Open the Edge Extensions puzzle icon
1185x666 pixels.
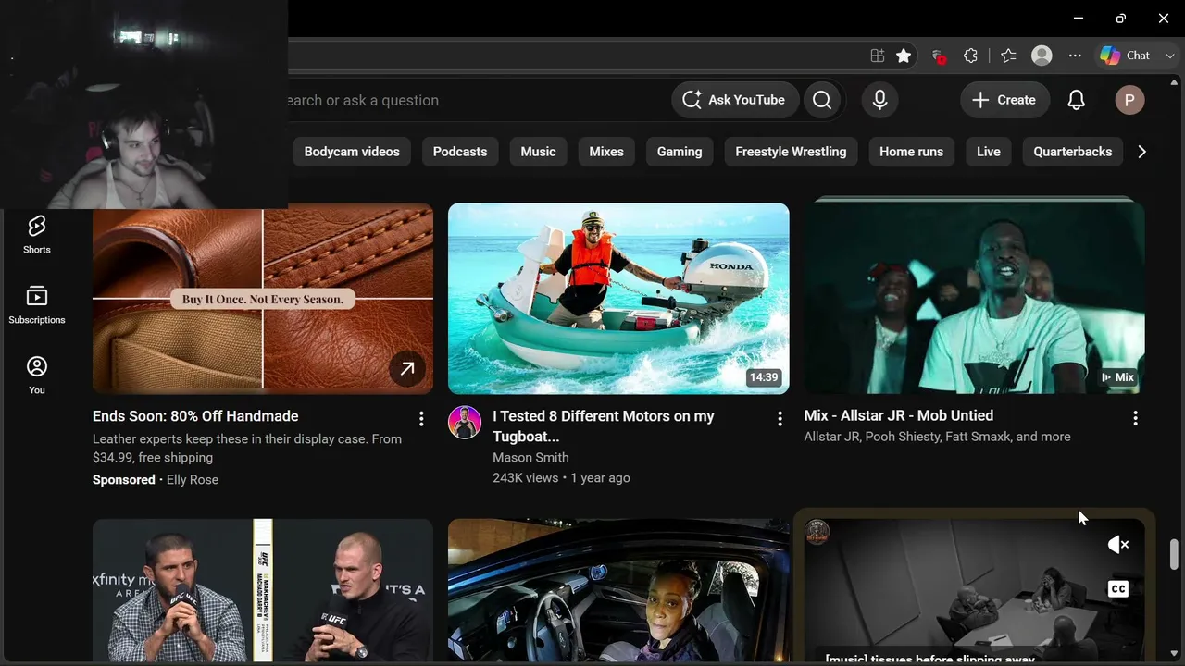click(970, 55)
